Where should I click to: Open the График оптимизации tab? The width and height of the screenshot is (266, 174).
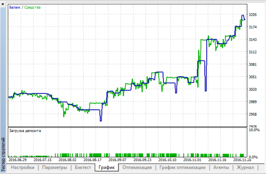pos(182,167)
